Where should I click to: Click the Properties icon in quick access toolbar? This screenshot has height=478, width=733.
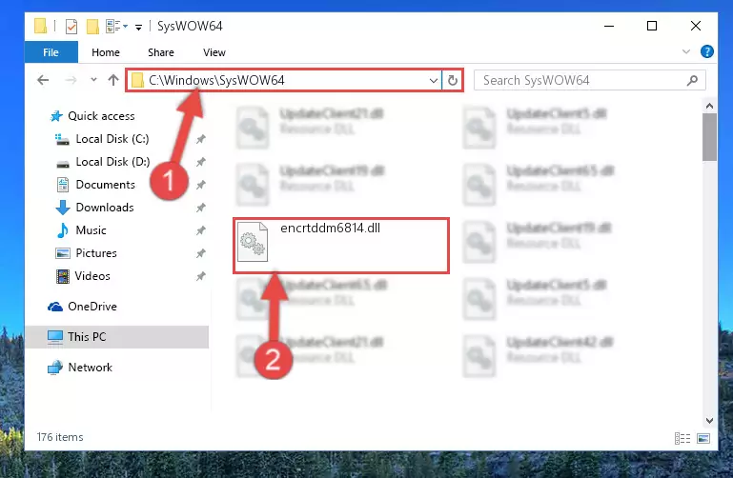pos(71,26)
